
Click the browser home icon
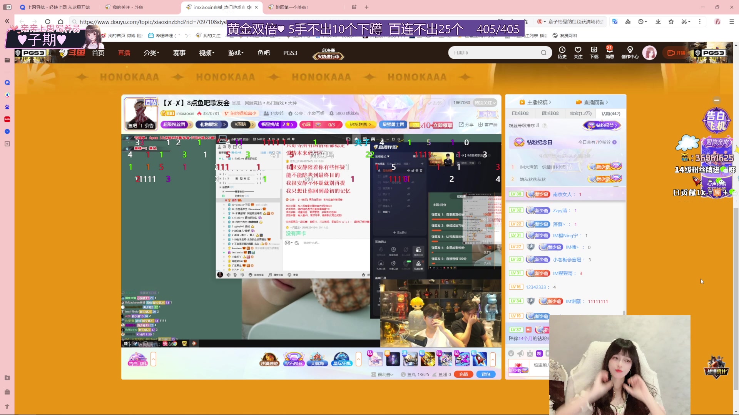click(60, 22)
